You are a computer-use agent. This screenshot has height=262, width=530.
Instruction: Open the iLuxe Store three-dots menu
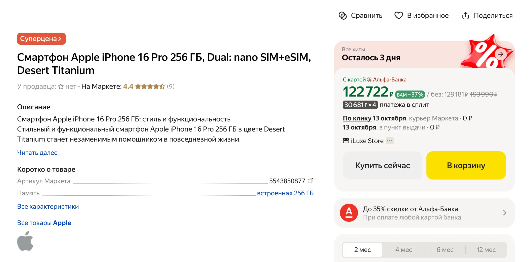click(x=390, y=141)
